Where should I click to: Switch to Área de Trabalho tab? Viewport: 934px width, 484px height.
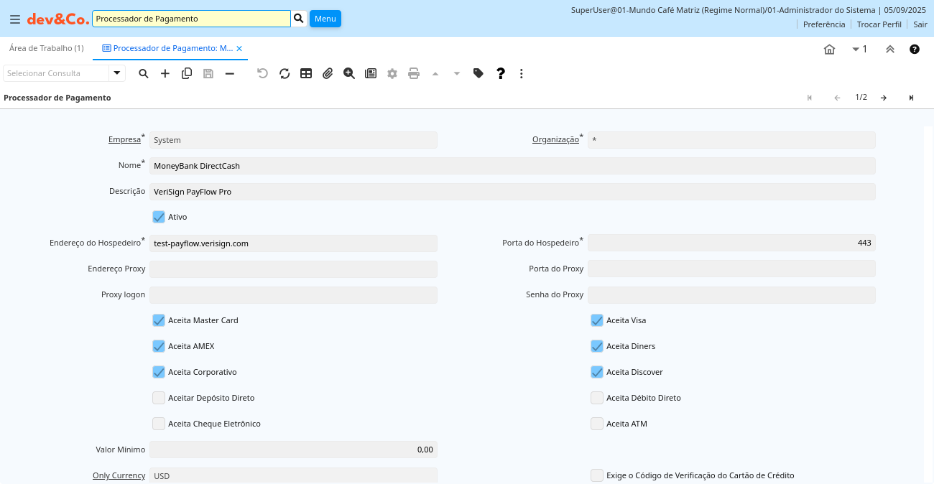[47, 48]
